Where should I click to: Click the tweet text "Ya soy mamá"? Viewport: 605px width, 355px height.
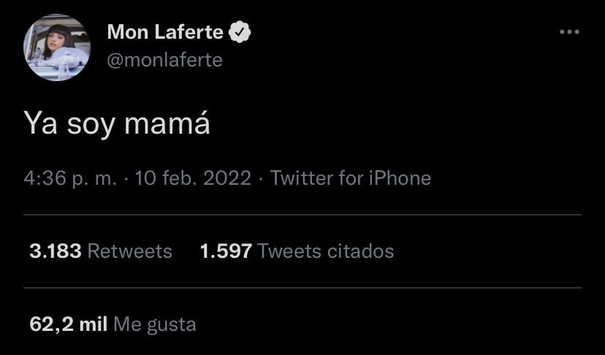click(117, 123)
